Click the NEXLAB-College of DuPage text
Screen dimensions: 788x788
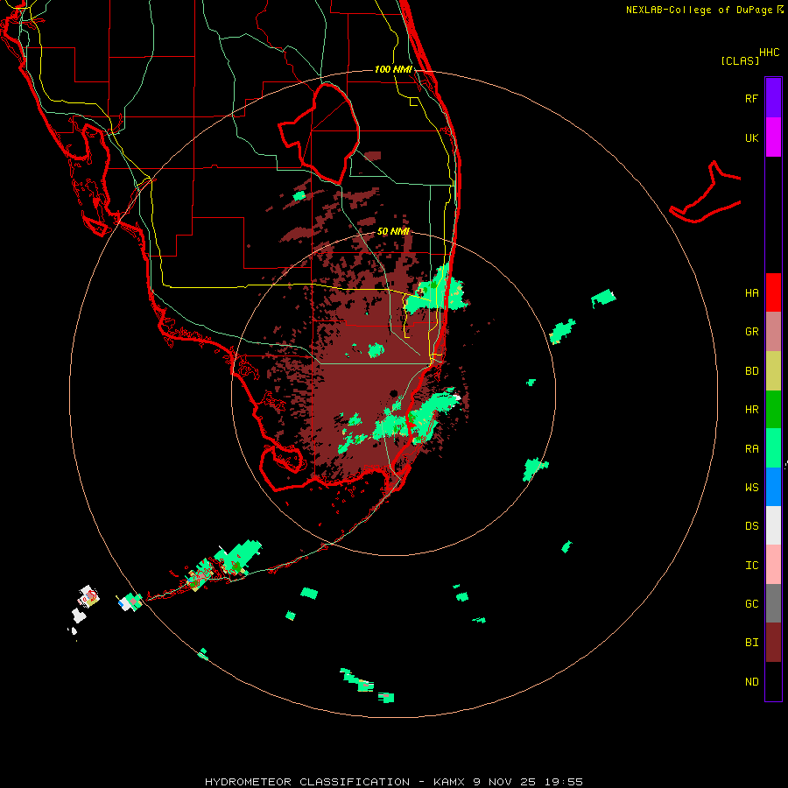pos(699,10)
